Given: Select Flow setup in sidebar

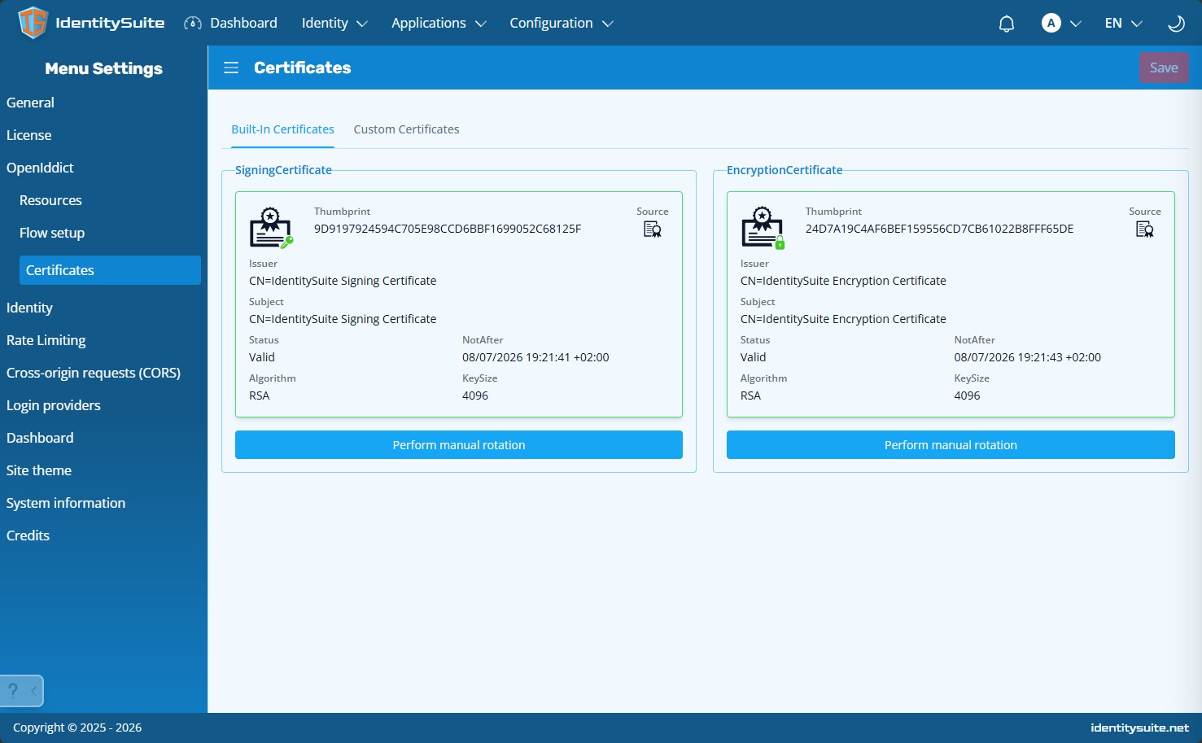Looking at the screenshot, I should 52,233.
